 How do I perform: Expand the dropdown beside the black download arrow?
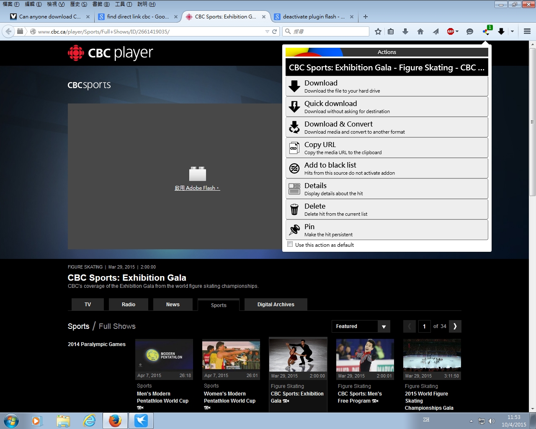pyautogui.click(x=512, y=31)
